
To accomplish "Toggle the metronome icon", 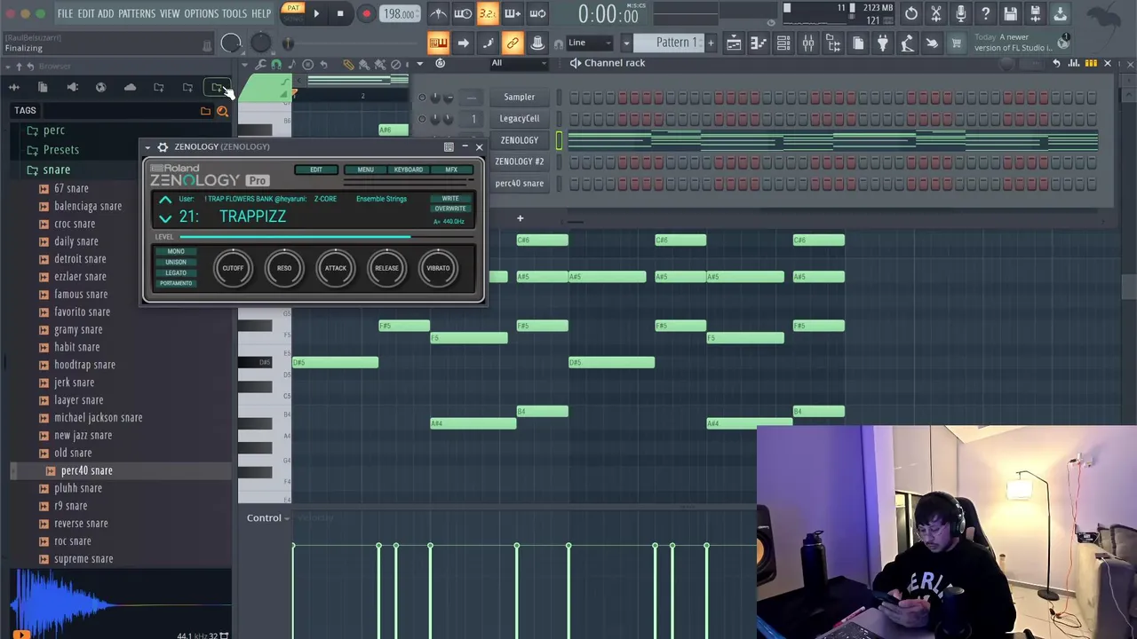I will click(x=439, y=13).
